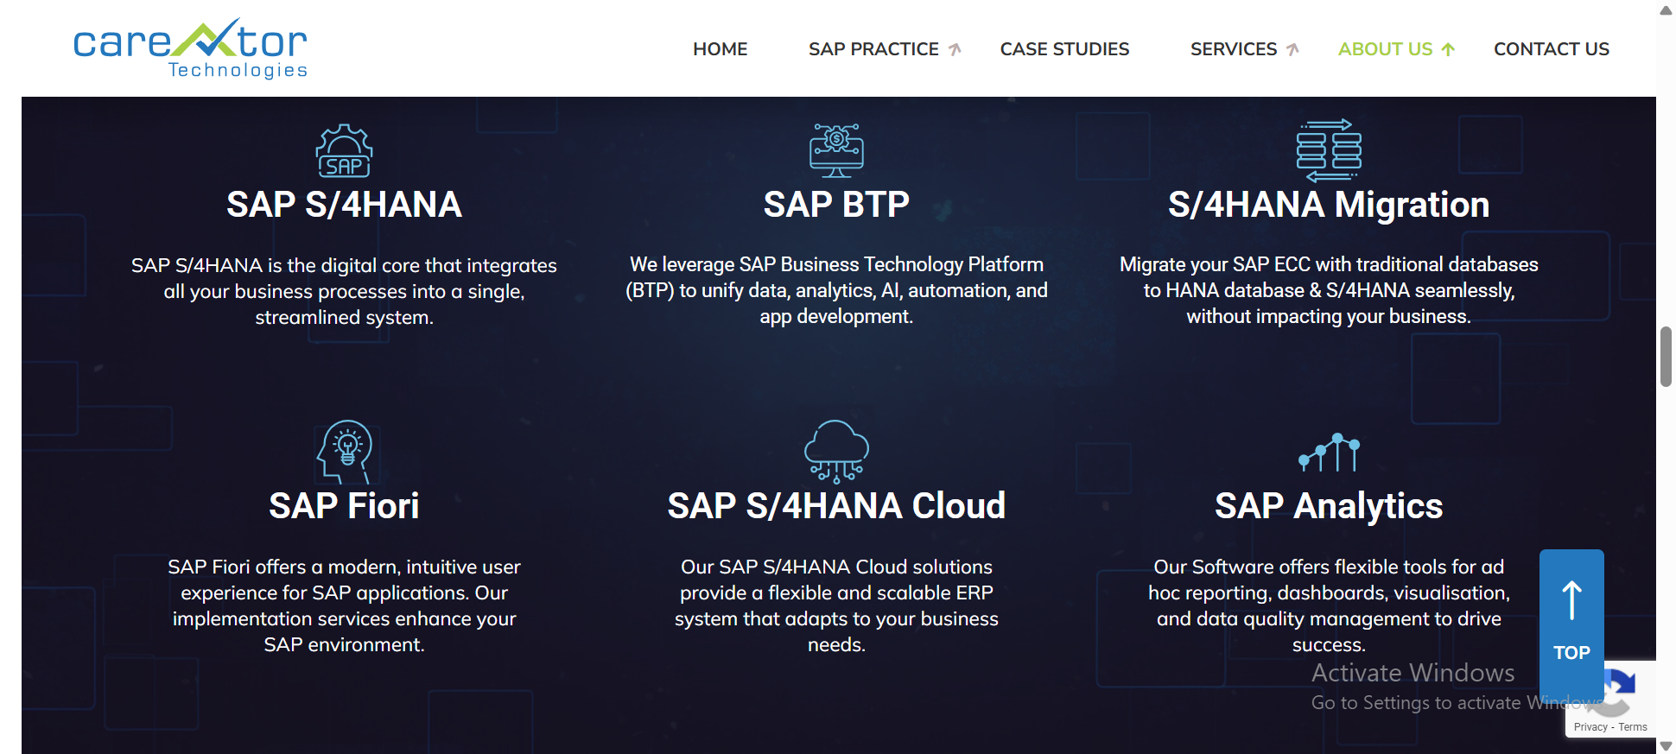This screenshot has height=754, width=1676.
Task: Click the SAP S/4HANA Cloud icon
Action: point(836,452)
